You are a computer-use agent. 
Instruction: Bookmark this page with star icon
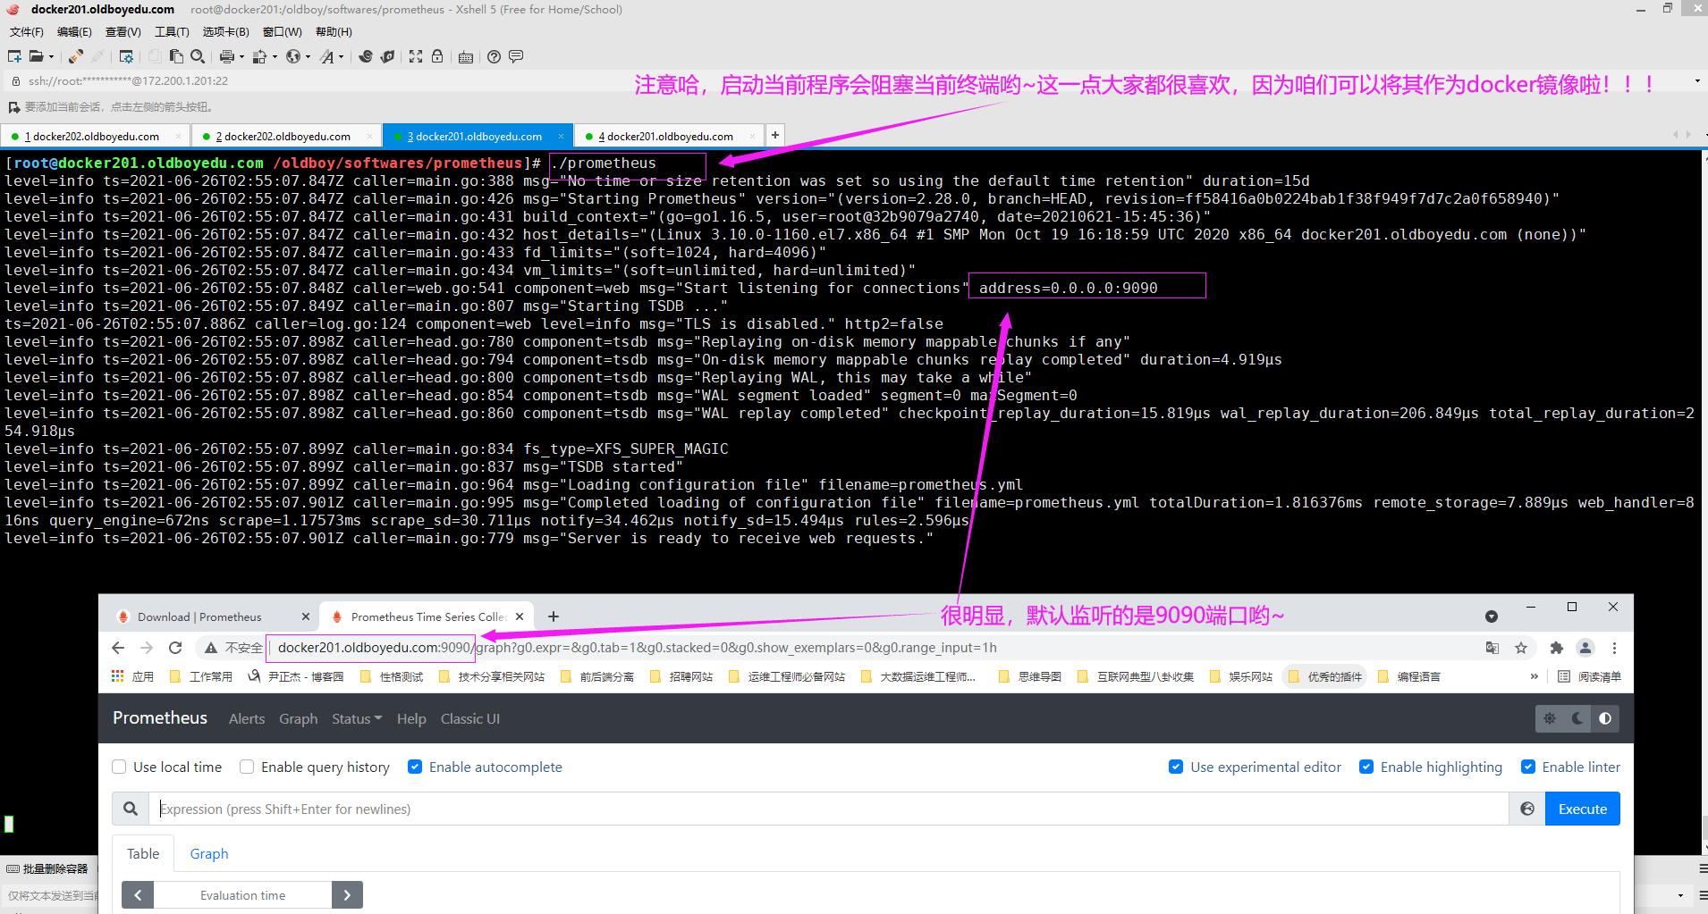pos(1521,648)
